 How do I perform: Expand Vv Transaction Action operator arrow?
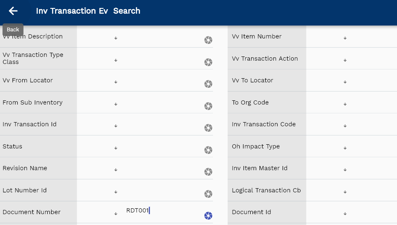(345, 60)
